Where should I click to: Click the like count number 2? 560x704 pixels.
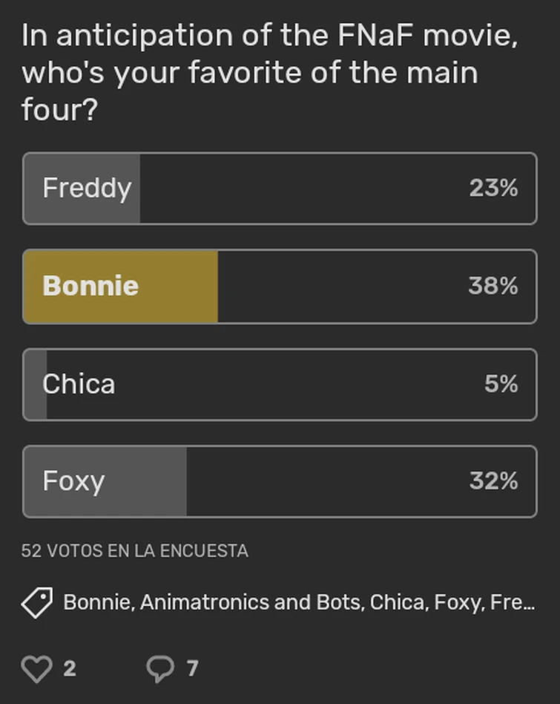tap(70, 668)
